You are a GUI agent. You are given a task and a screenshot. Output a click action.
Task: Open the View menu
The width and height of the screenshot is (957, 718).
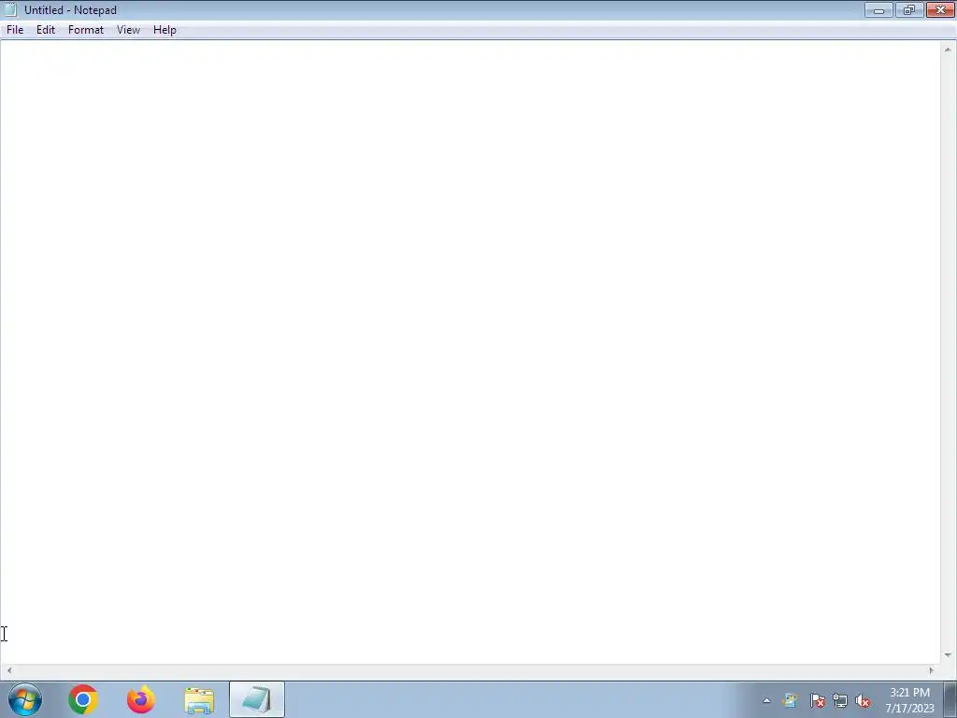[128, 30]
